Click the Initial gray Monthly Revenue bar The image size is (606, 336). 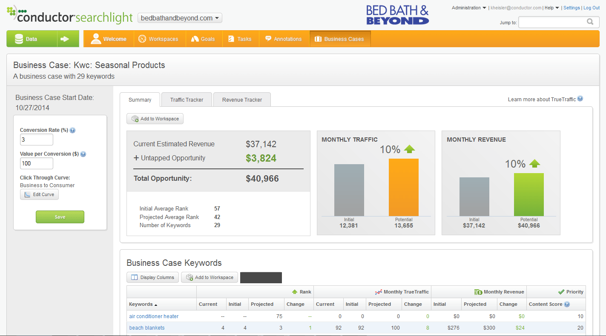click(474, 196)
